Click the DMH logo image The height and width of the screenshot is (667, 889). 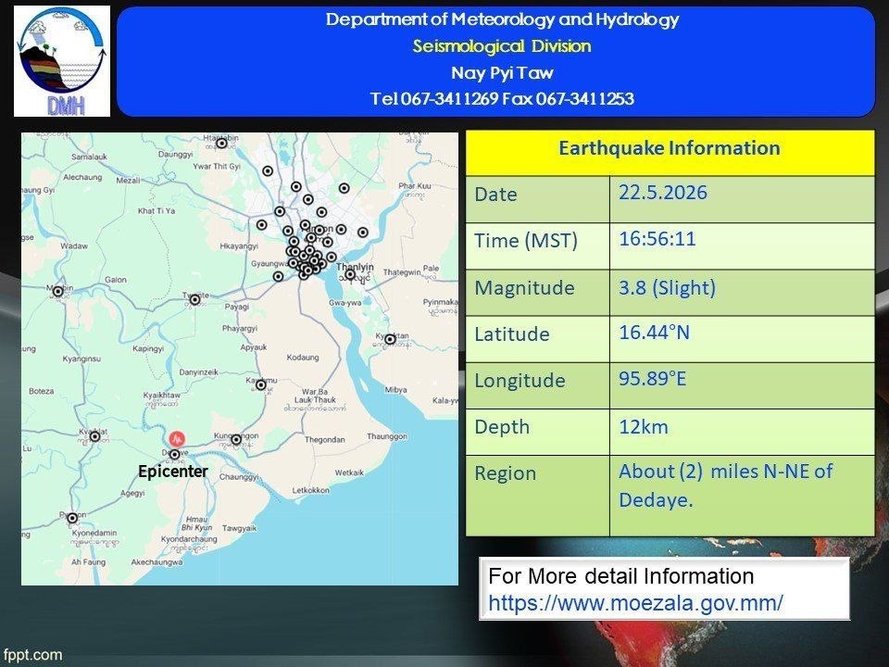(x=62, y=61)
